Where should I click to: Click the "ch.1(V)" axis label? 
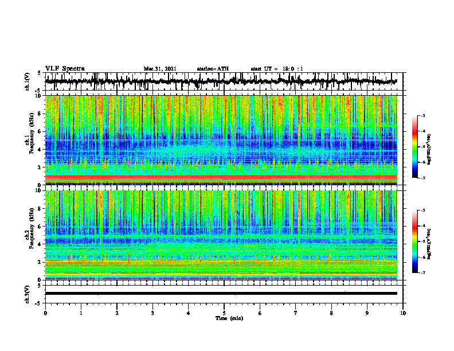[x=28, y=81]
